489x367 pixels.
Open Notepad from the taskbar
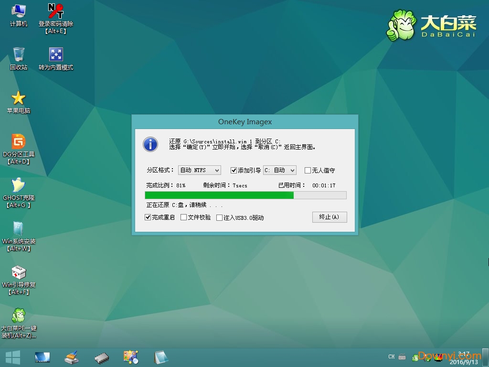[161, 357]
